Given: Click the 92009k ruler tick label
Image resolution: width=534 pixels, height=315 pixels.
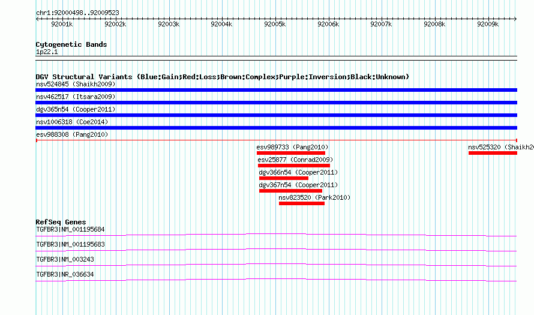Looking at the screenshot, I should pyautogui.click(x=488, y=24).
